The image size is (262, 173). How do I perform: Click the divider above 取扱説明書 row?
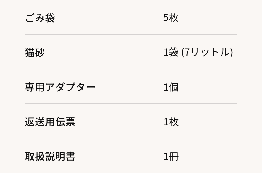coord(131,138)
